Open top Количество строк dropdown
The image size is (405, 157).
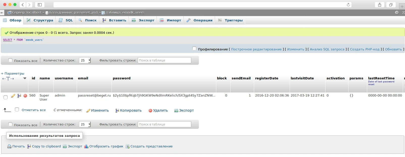tap(85, 60)
